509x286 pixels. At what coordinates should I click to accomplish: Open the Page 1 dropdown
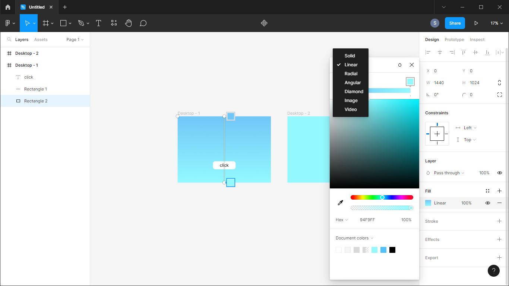(75, 39)
